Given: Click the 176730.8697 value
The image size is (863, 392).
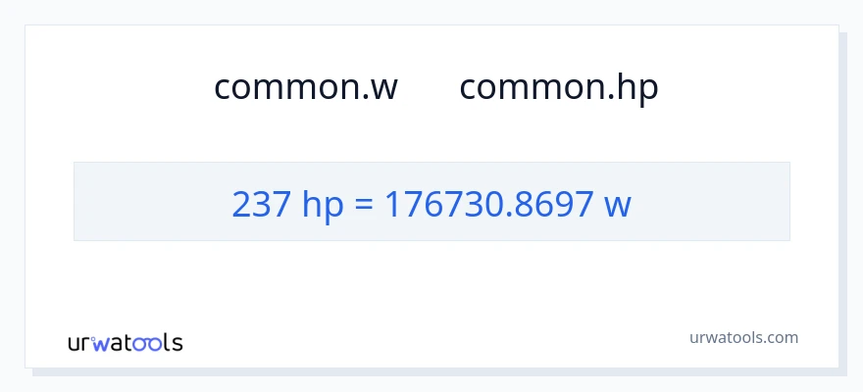Looking at the screenshot, I should click(488, 203).
